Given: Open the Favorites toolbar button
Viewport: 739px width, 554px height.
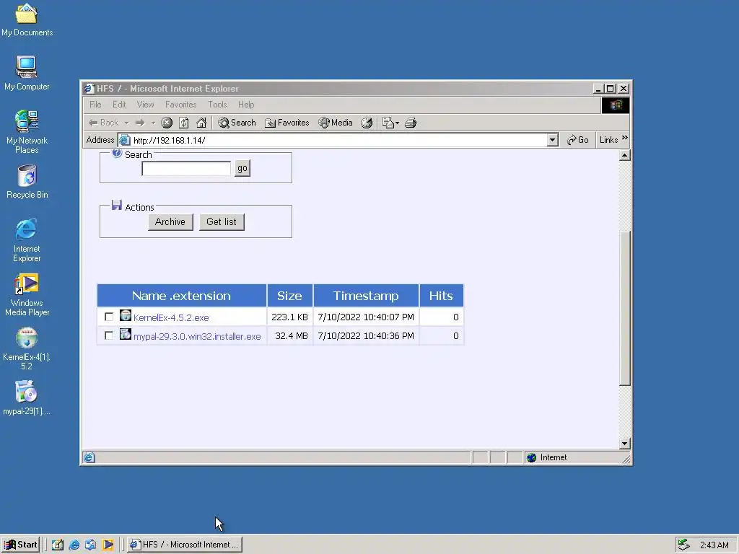Looking at the screenshot, I should [287, 123].
